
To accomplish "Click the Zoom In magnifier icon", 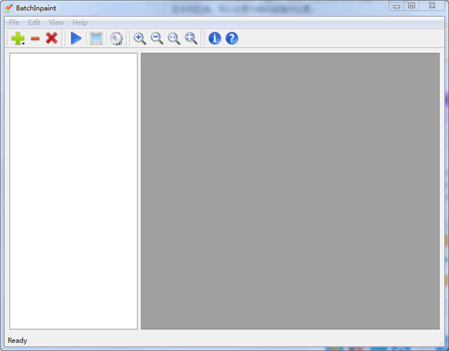I will coord(140,38).
